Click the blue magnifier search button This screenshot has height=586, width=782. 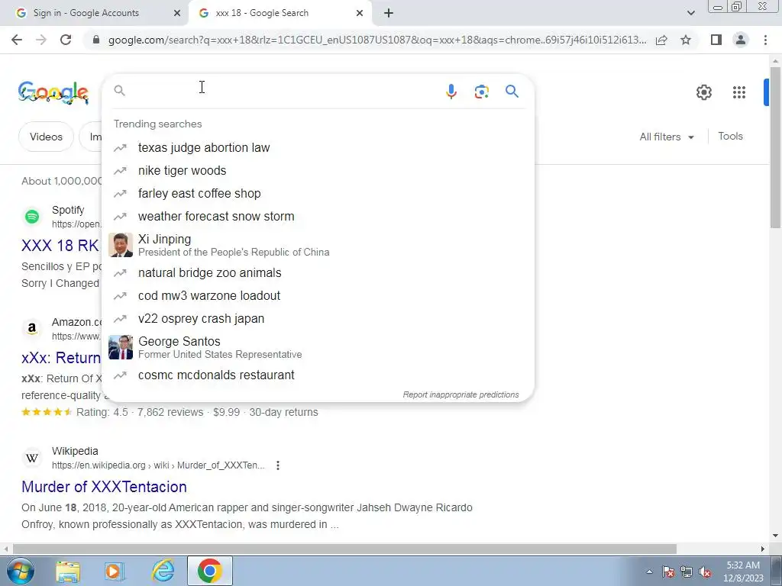[512, 92]
